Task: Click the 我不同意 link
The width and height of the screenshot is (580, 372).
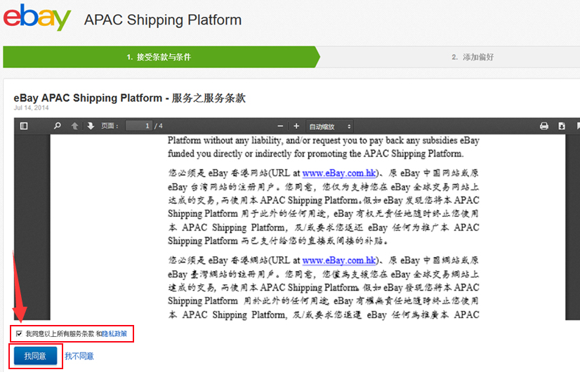Action: click(x=79, y=356)
